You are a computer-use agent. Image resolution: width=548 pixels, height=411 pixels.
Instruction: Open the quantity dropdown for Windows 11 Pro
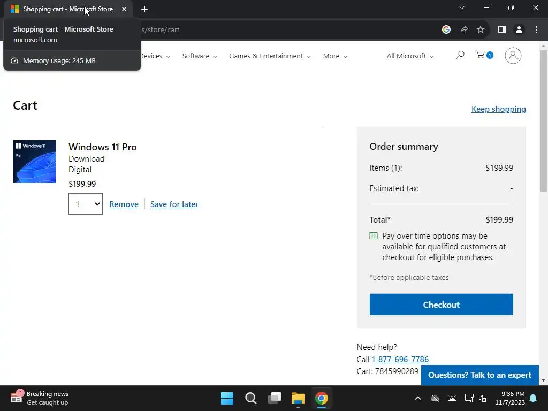pos(86,204)
